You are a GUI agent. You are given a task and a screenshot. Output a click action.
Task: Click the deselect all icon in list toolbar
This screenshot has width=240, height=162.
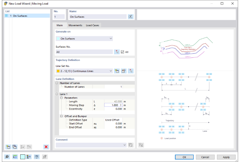coord(29,147)
